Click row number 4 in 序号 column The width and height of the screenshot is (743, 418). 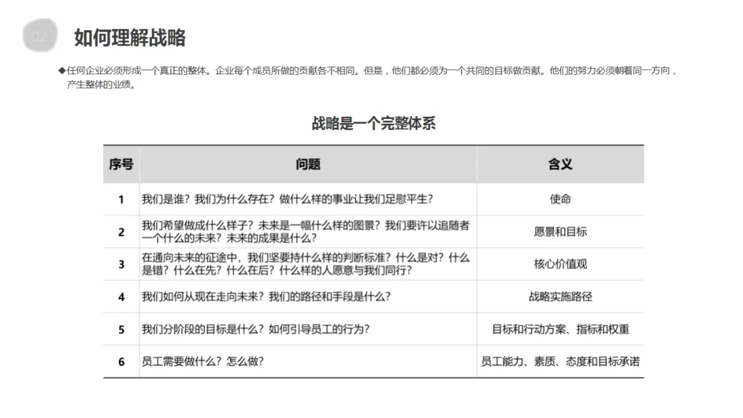tap(121, 297)
